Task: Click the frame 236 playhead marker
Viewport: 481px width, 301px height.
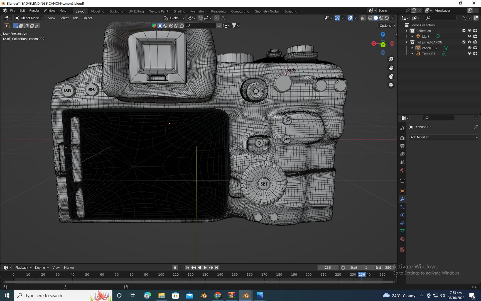Action: click(362, 275)
